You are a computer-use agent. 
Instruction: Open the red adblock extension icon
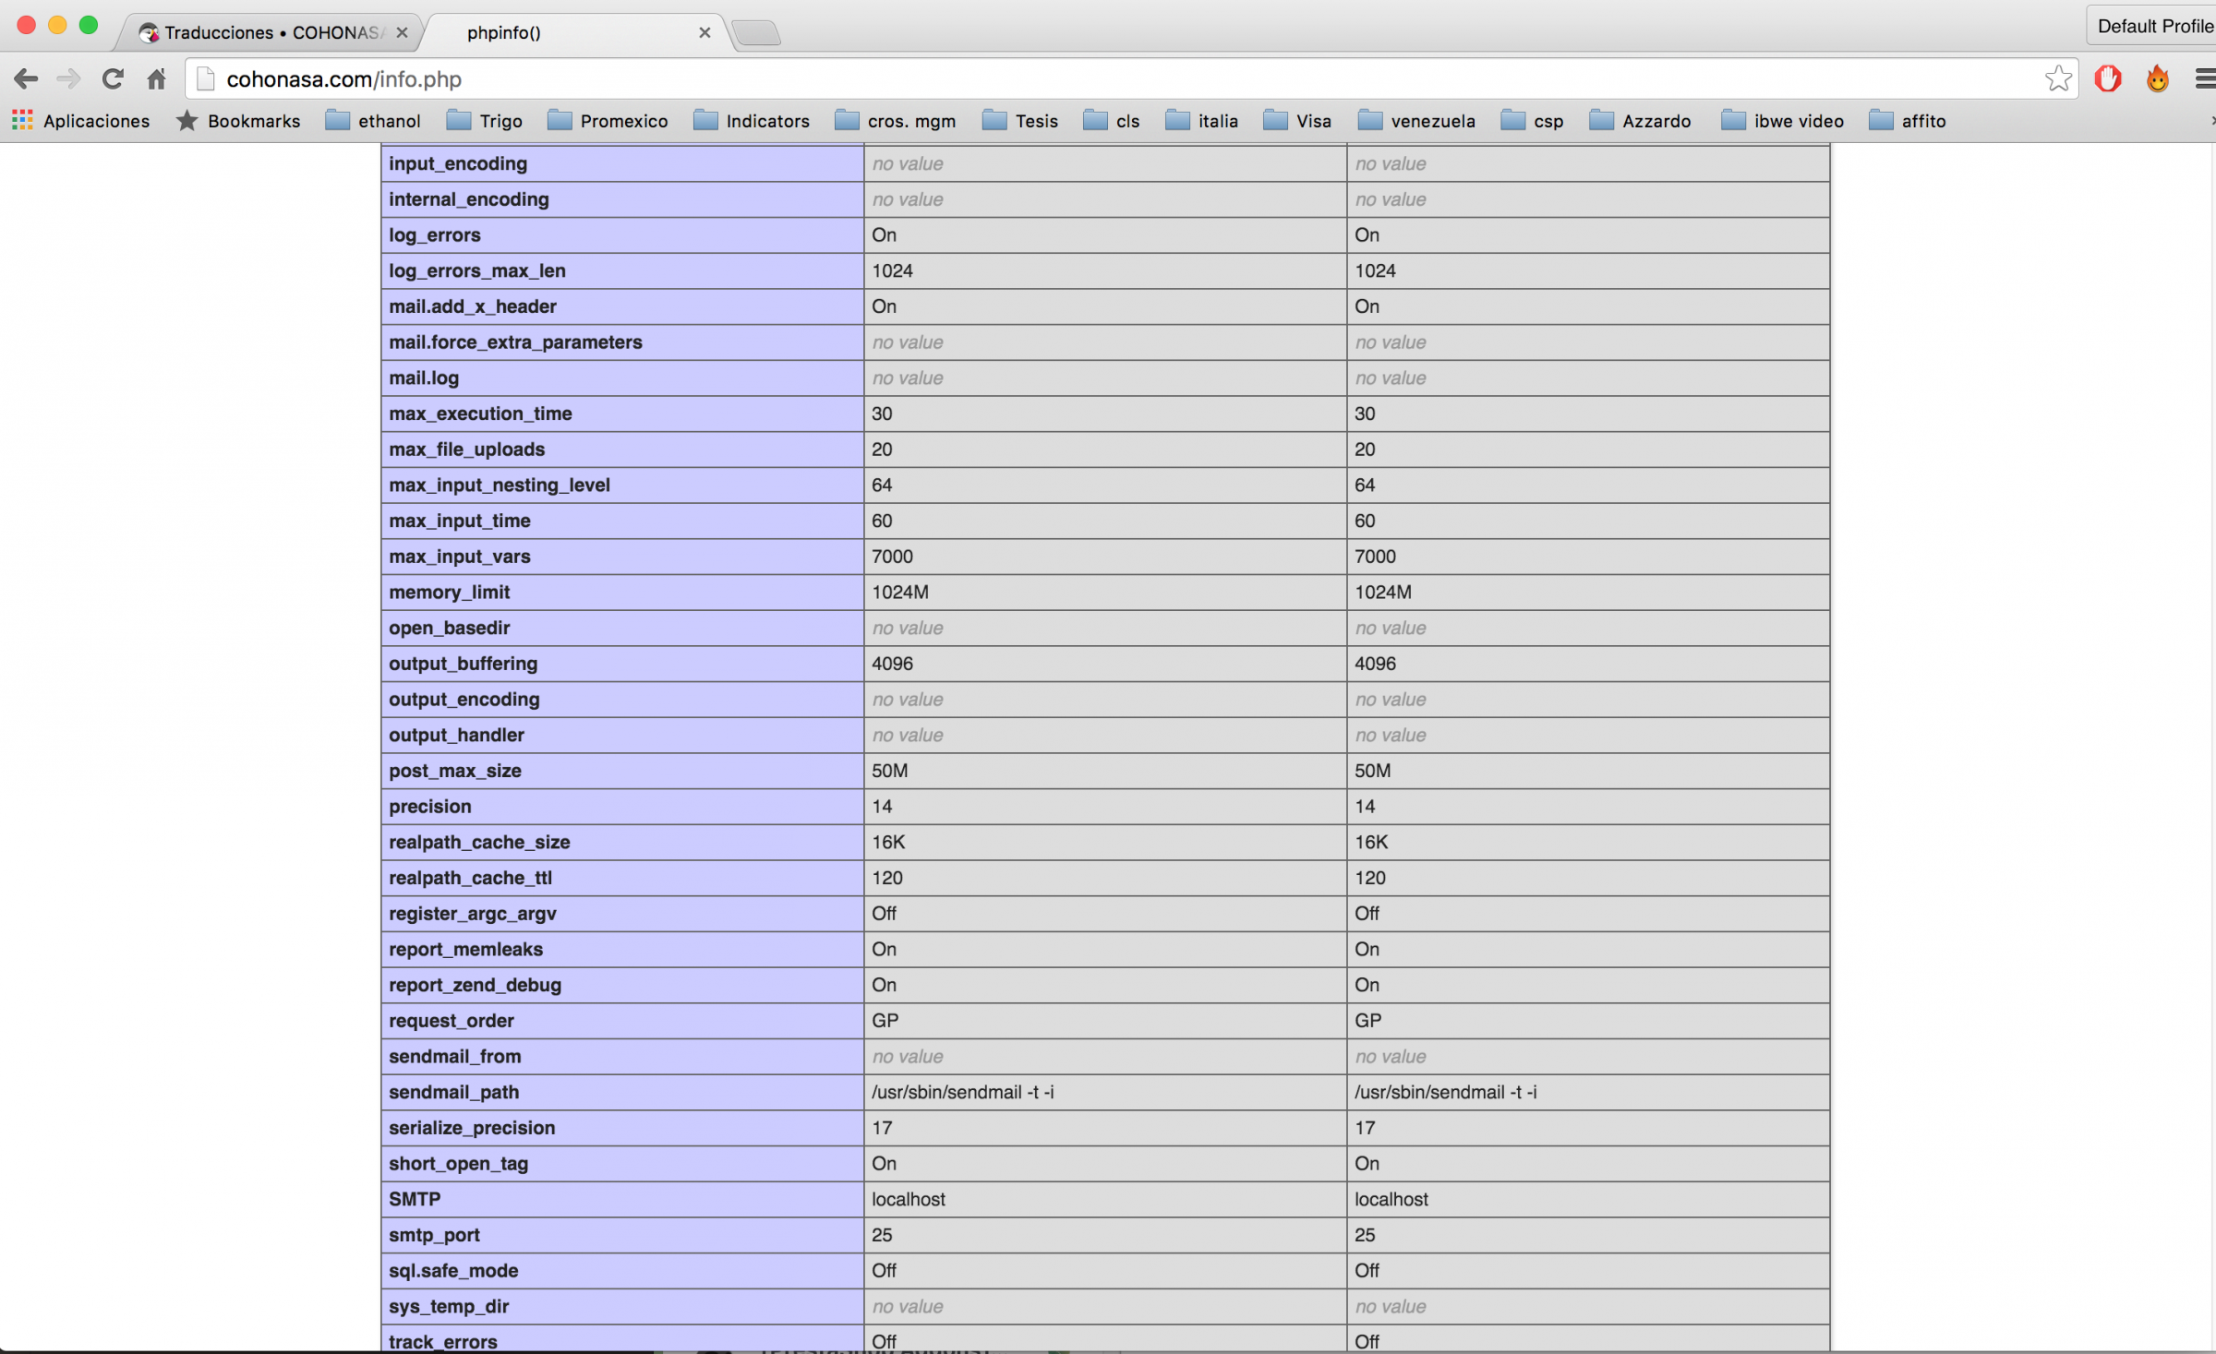click(x=2107, y=79)
